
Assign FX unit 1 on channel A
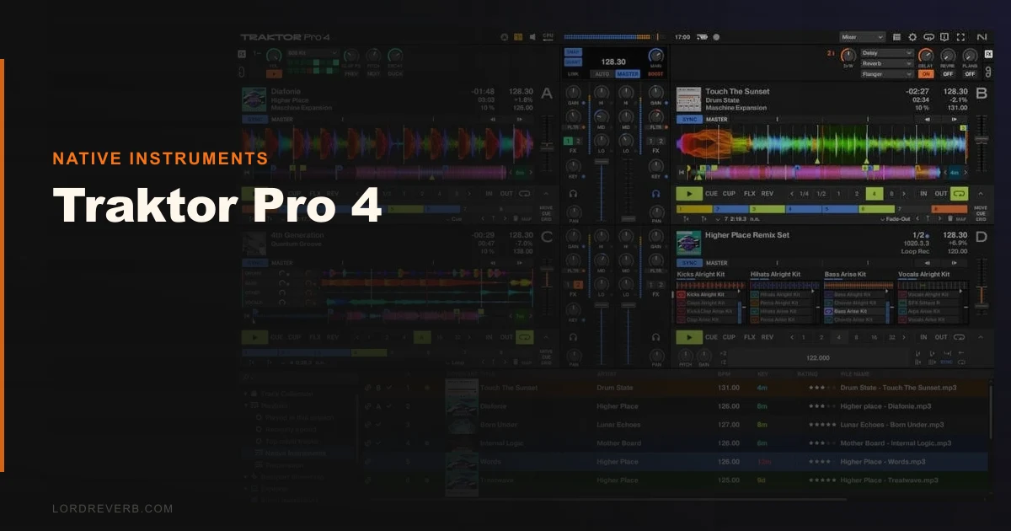tap(569, 141)
